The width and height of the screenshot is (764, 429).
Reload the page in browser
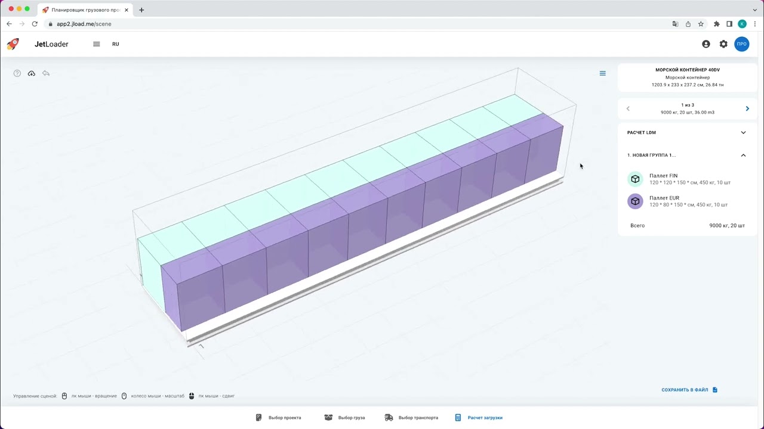pyautogui.click(x=35, y=24)
